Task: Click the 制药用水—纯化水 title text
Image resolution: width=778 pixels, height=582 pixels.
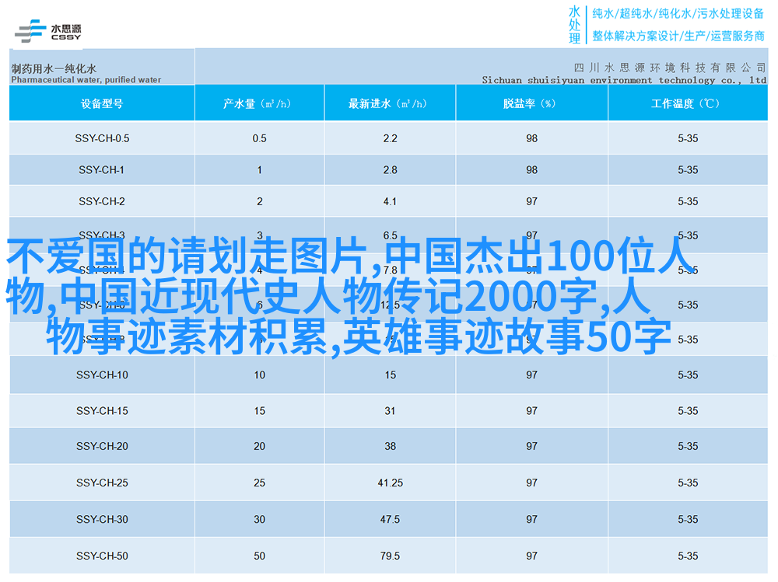Action: tap(54, 68)
